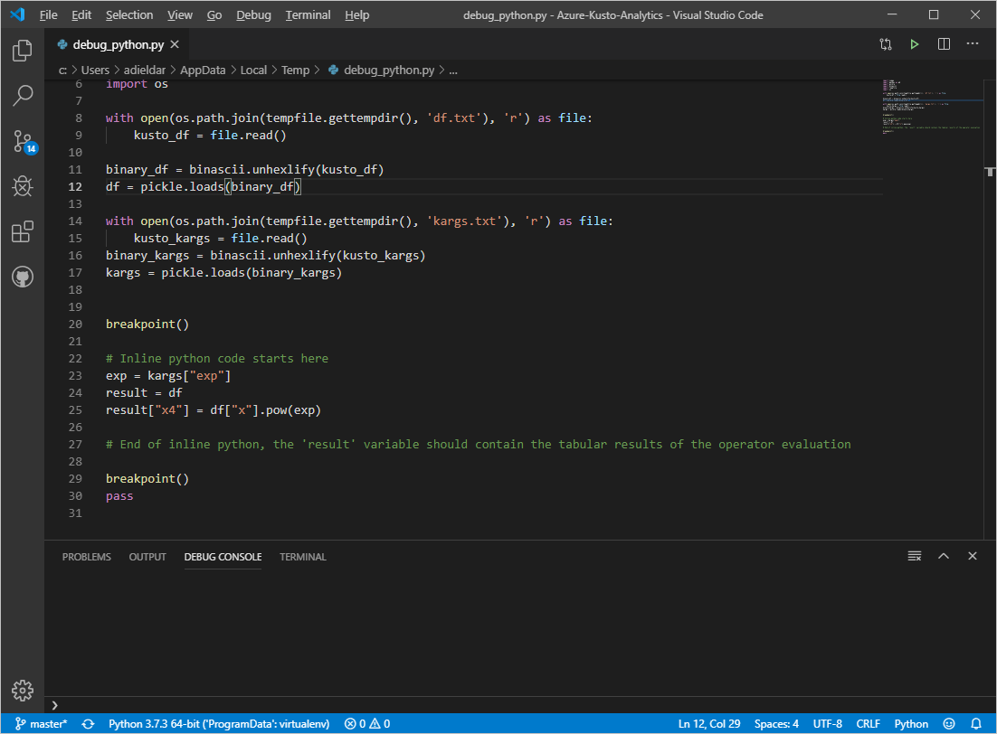Maximize the panel with the chevron
Viewport: 997px width, 734px height.
point(944,556)
